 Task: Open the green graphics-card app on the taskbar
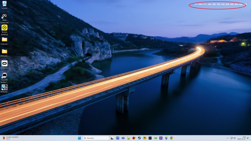click(155, 138)
